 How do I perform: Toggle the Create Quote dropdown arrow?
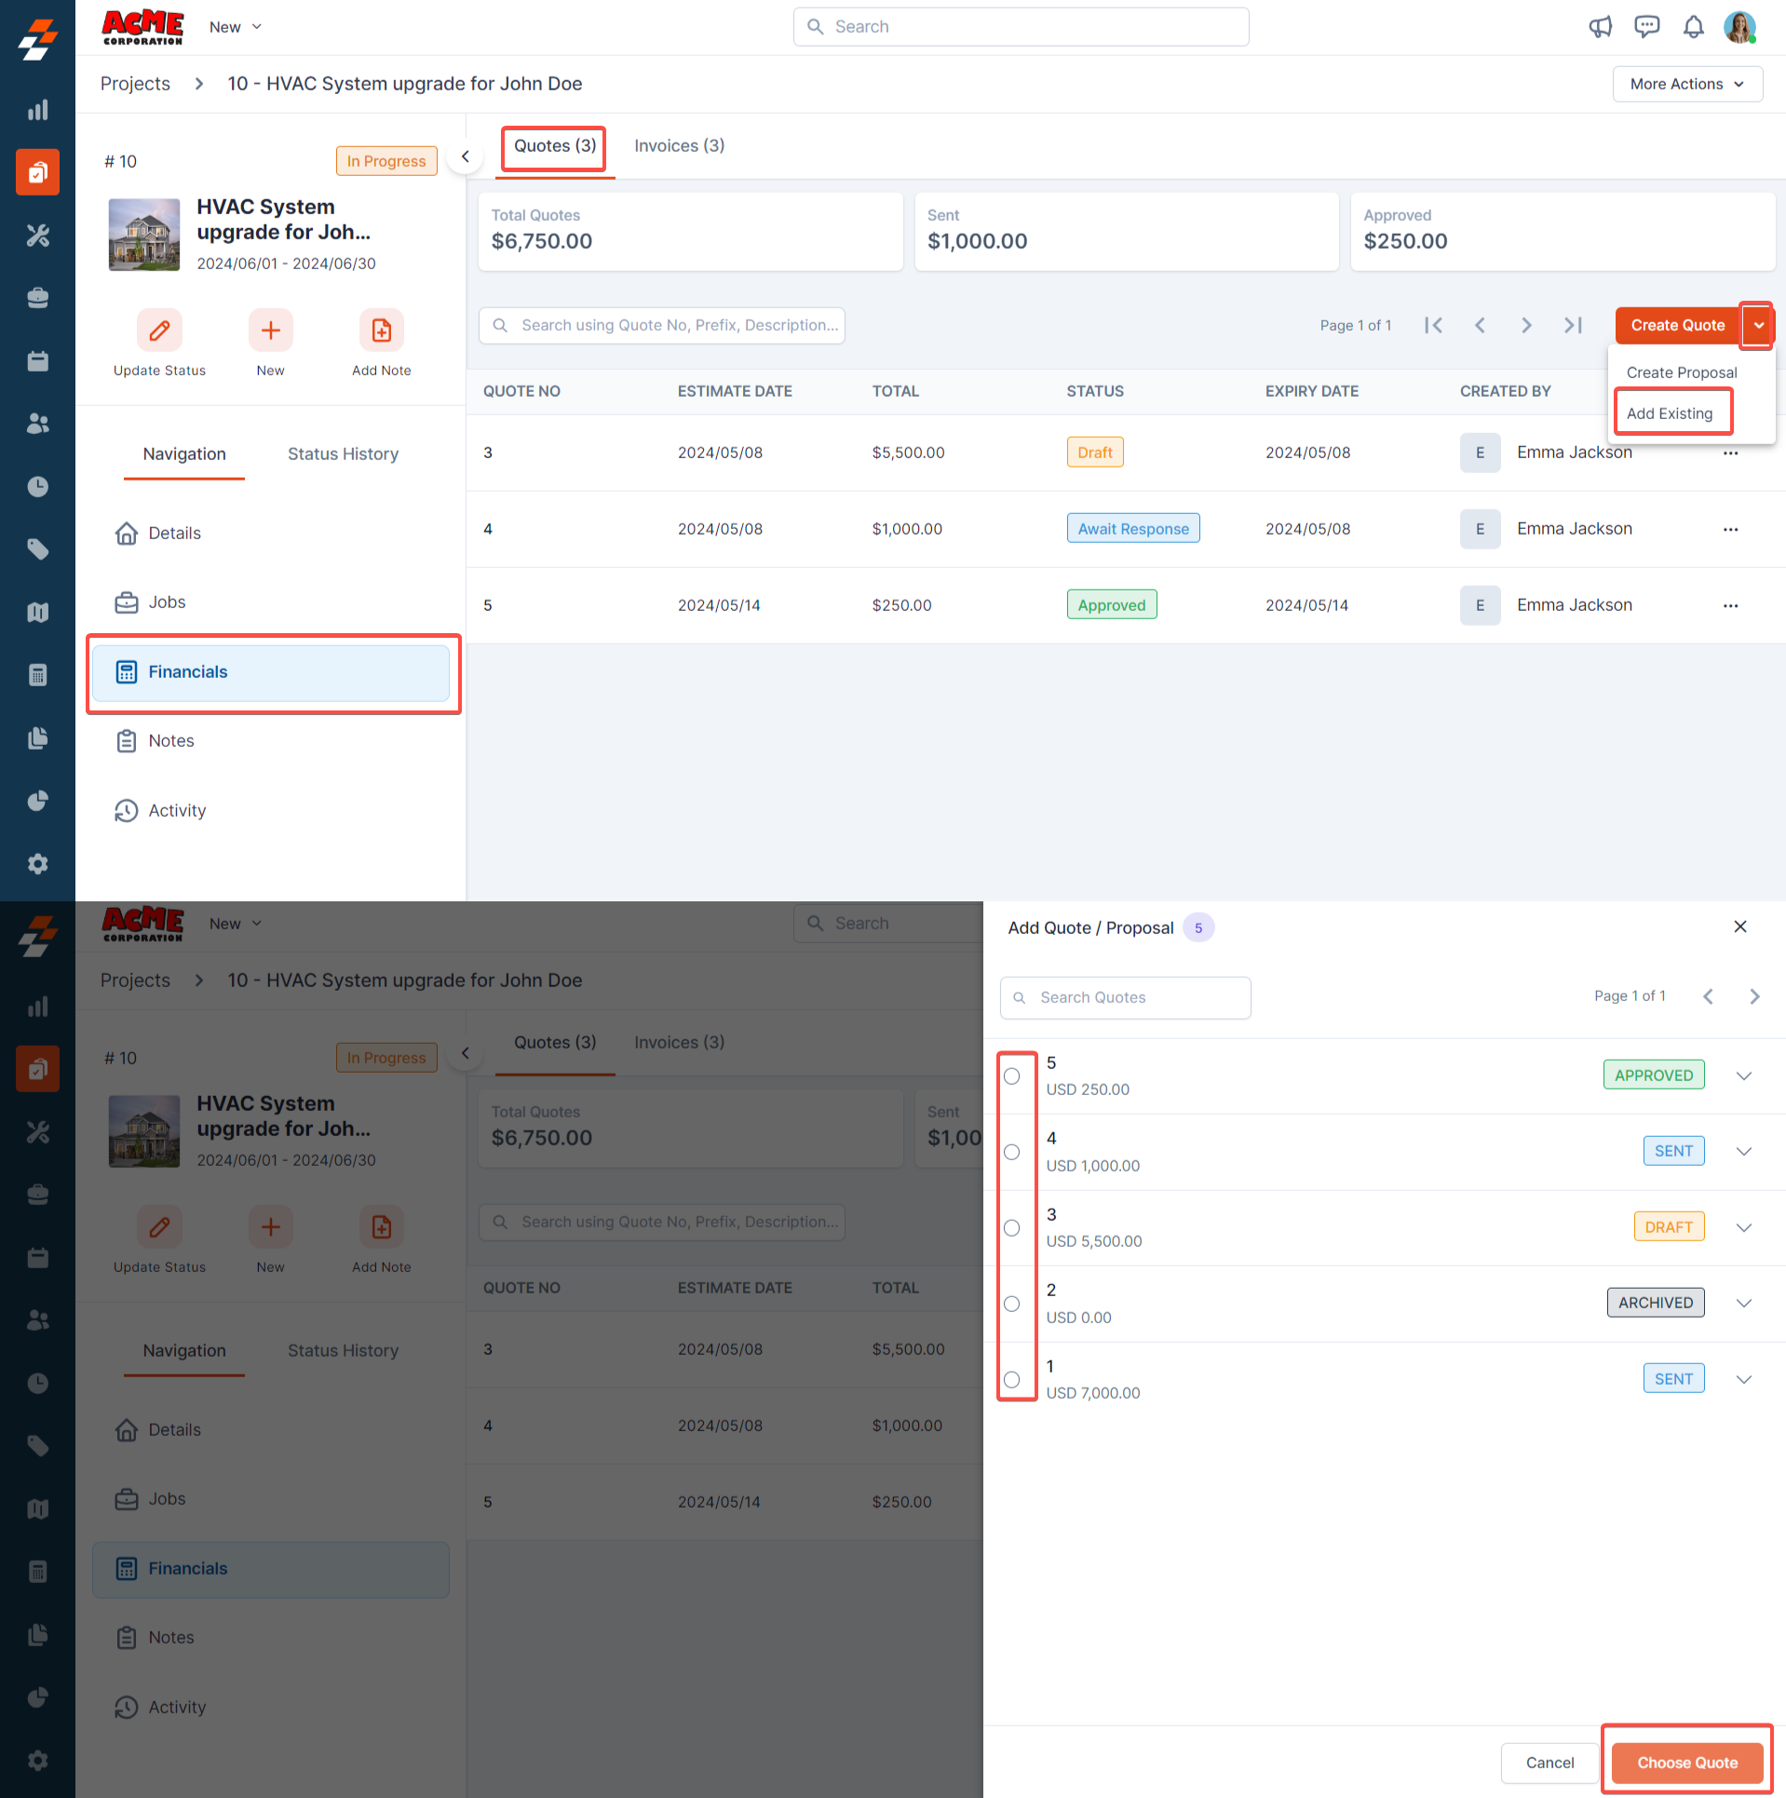pos(1758,325)
